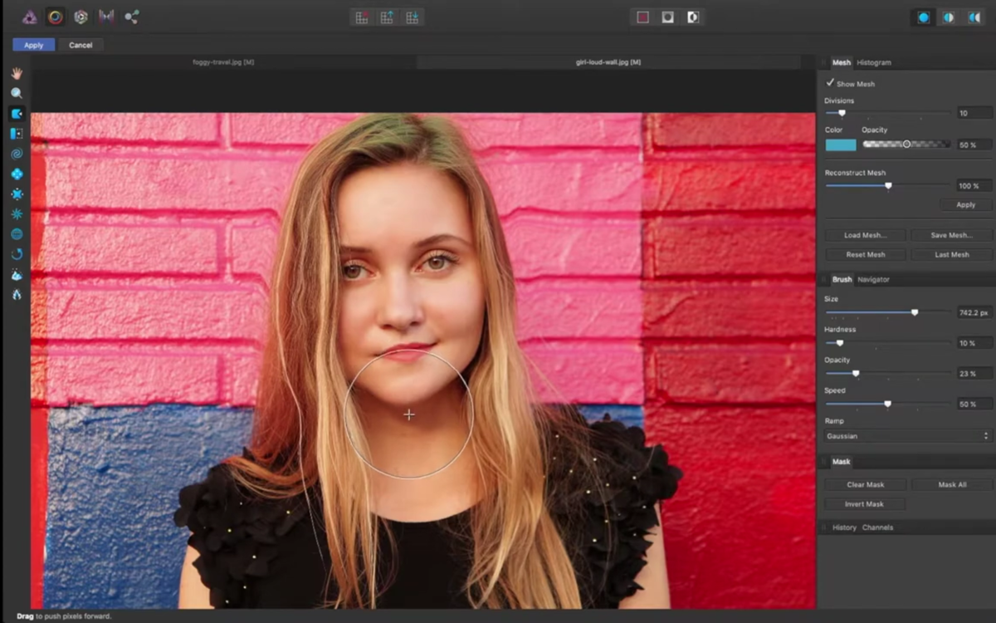Choose the Pinch tool
996x623 pixels.
17,174
